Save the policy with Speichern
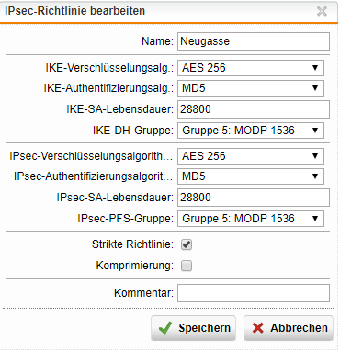Screen dimensions: 340x352 pos(193,328)
